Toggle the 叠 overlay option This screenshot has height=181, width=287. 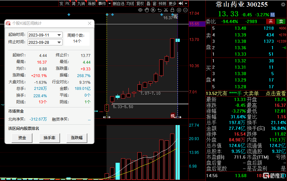[x=148, y=4]
